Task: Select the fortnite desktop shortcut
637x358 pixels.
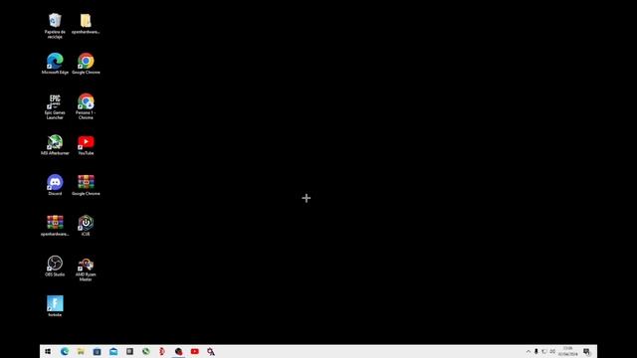Action: click(x=55, y=306)
